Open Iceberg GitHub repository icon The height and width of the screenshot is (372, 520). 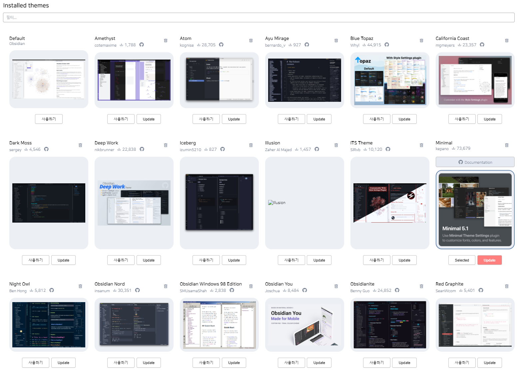pyautogui.click(x=223, y=149)
